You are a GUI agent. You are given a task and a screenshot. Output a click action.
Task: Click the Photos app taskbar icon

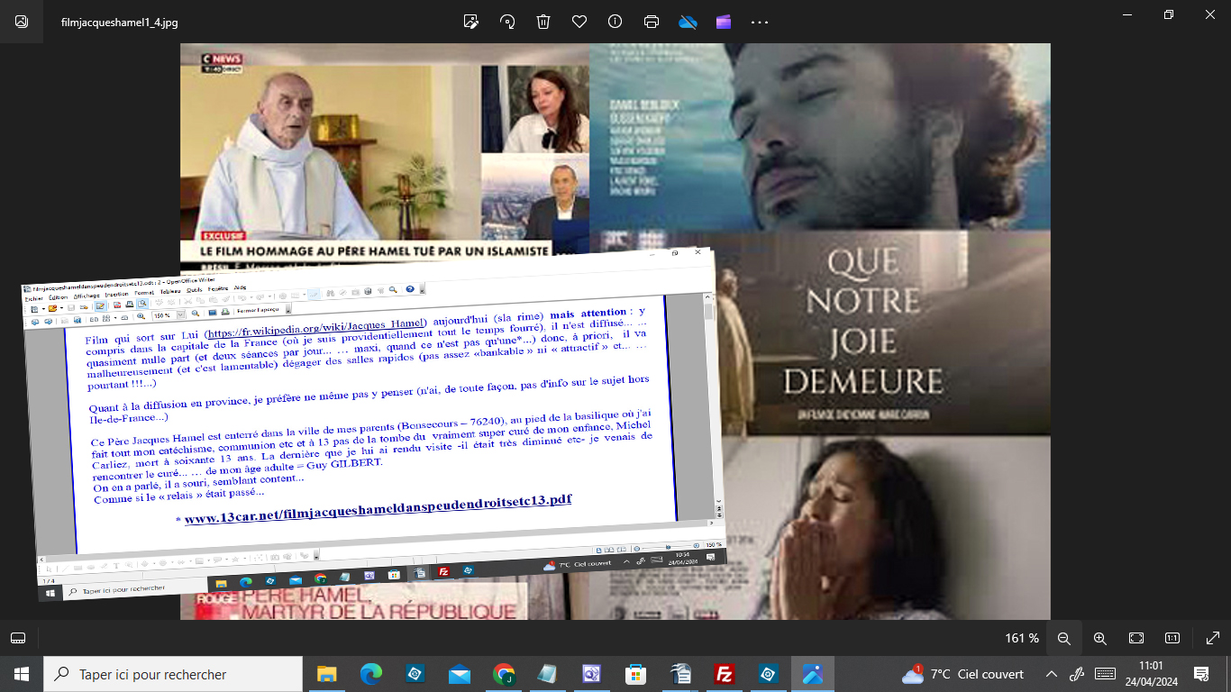(x=812, y=674)
